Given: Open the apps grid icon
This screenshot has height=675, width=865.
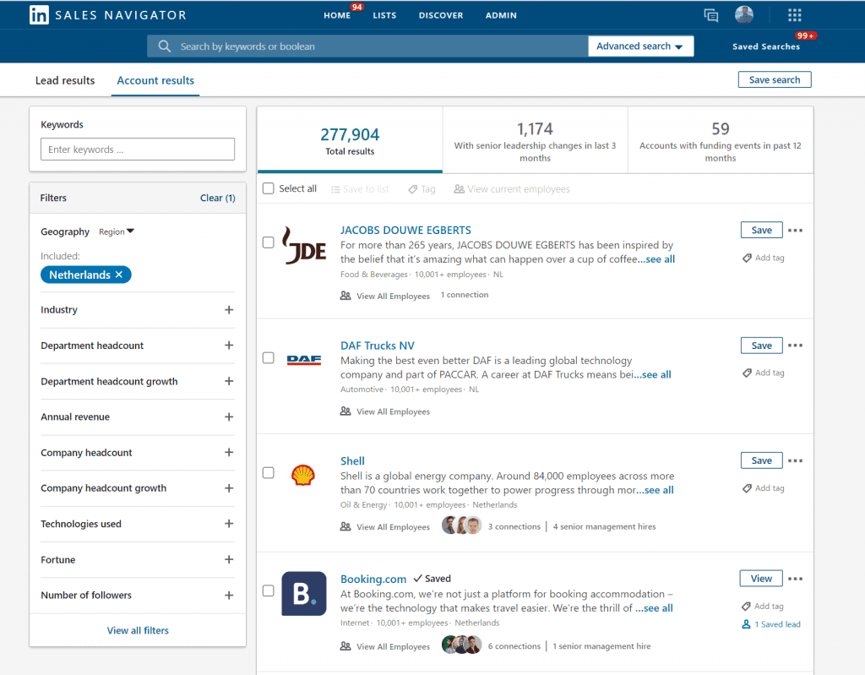Looking at the screenshot, I should (x=794, y=15).
